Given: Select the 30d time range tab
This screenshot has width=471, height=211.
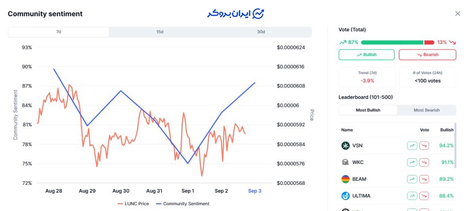Looking at the screenshot, I should tap(261, 32).
